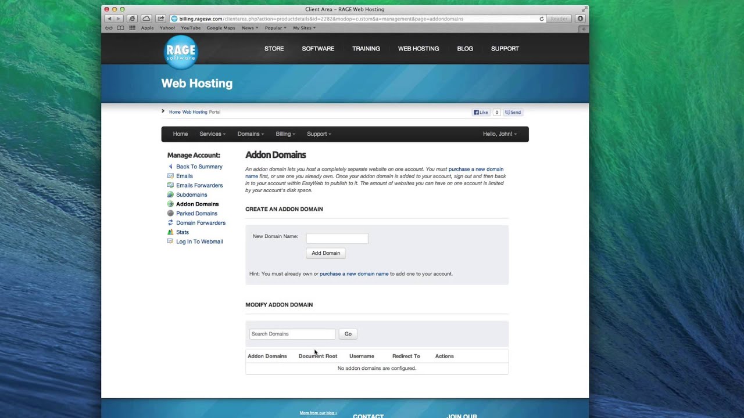Click the Reader button in address bar

[x=559, y=19]
